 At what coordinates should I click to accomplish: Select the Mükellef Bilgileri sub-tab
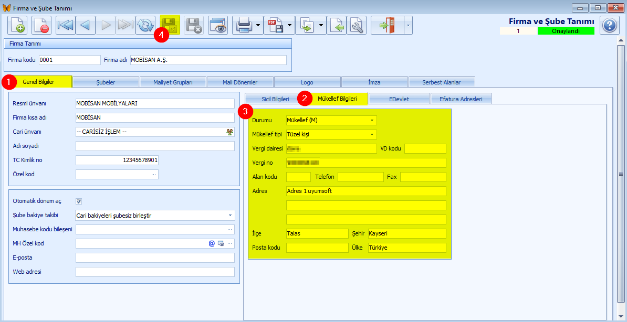click(337, 98)
